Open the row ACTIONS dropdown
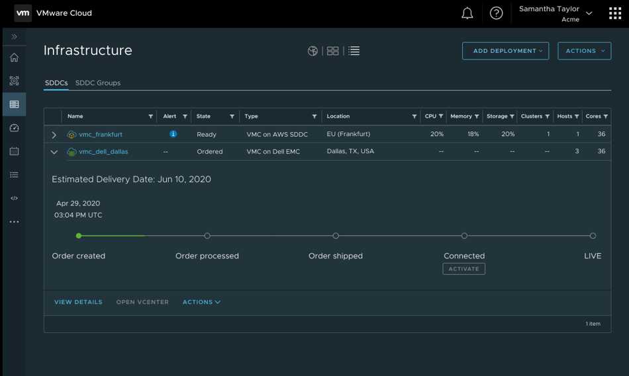The image size is (629, 376). (x=201, y=302)
